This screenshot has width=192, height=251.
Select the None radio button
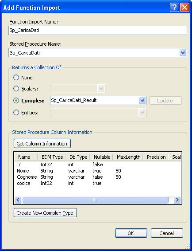tap(16, 78)
